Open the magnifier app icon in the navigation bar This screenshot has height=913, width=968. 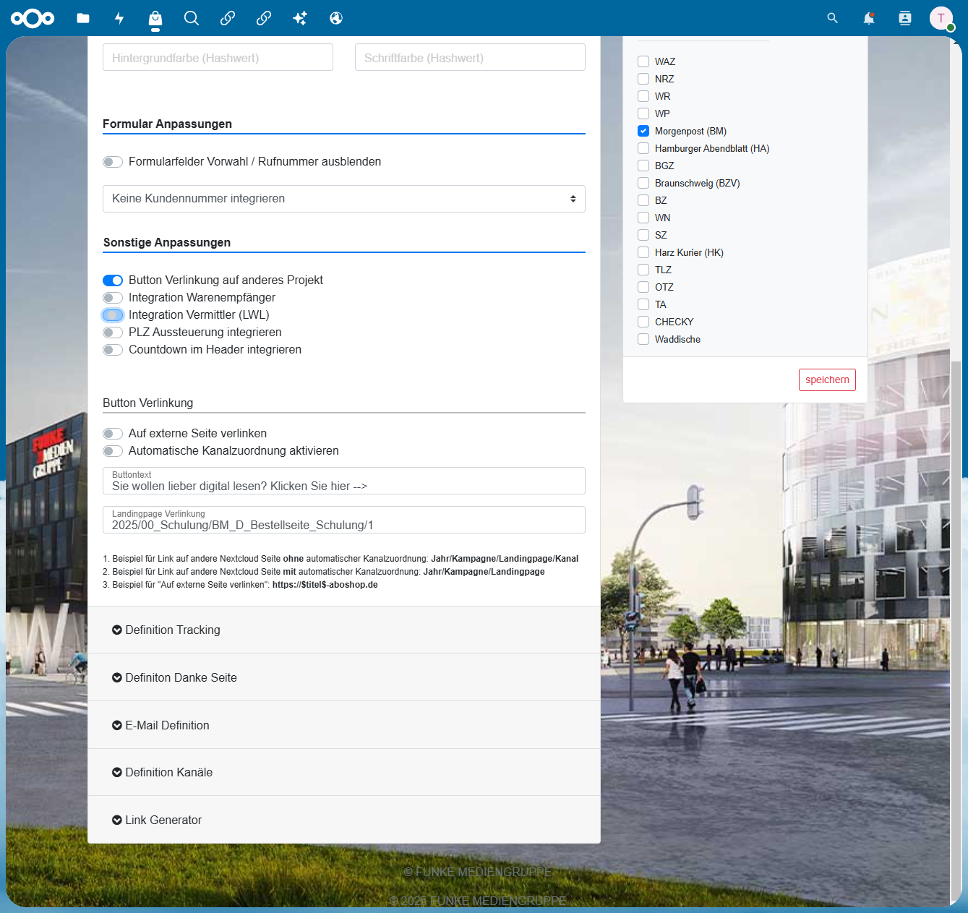(192, 18)
